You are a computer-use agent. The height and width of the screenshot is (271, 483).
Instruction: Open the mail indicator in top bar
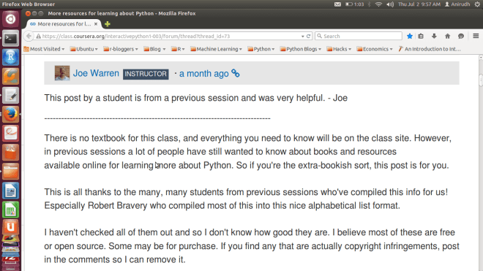click(x=337, y=4)
